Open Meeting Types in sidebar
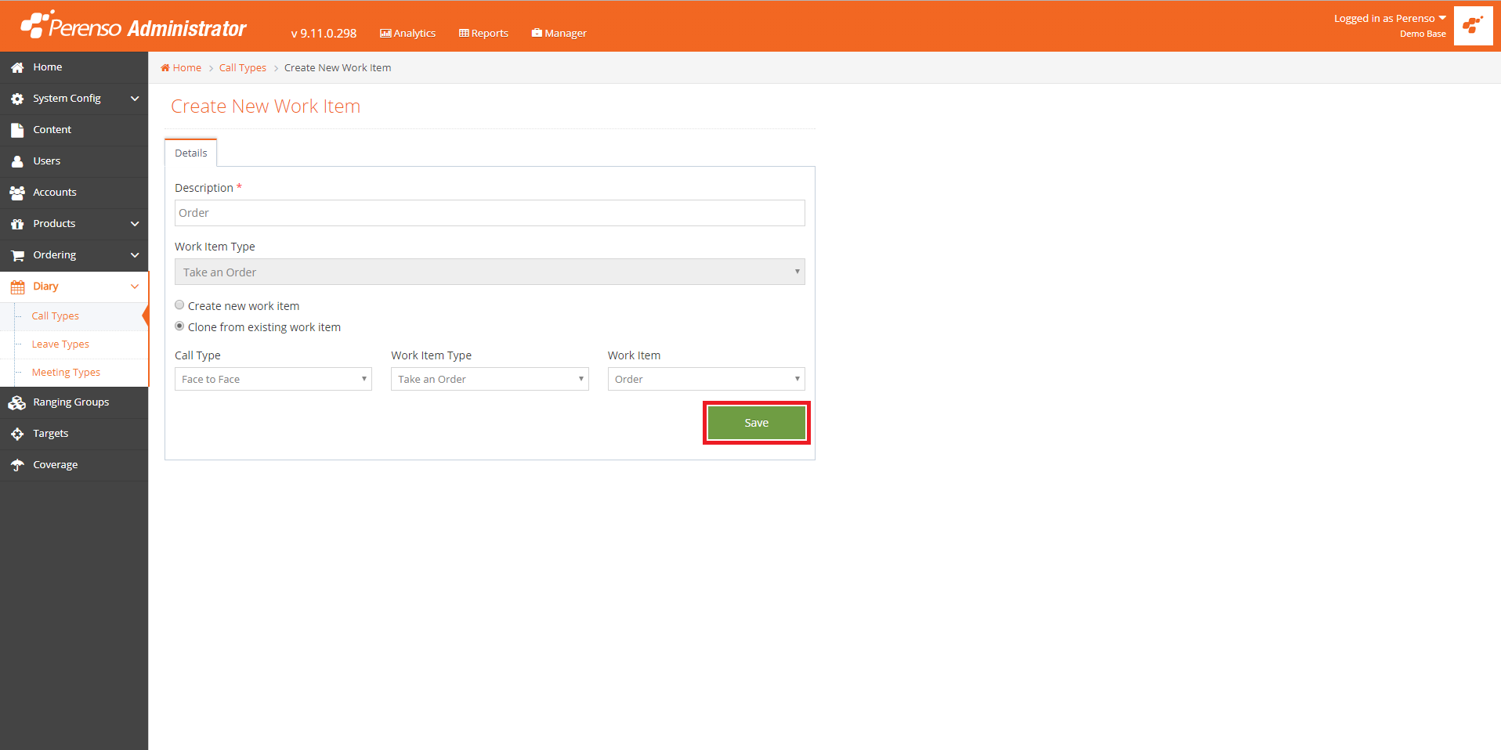This screenshot has height=750, width=1501. coord(66,373)
